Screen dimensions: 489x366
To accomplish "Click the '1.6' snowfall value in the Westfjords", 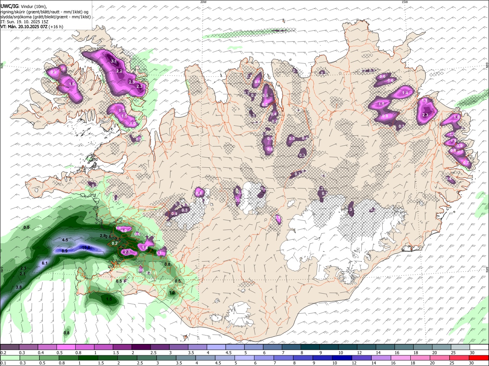I will click(x=72, y=84).
